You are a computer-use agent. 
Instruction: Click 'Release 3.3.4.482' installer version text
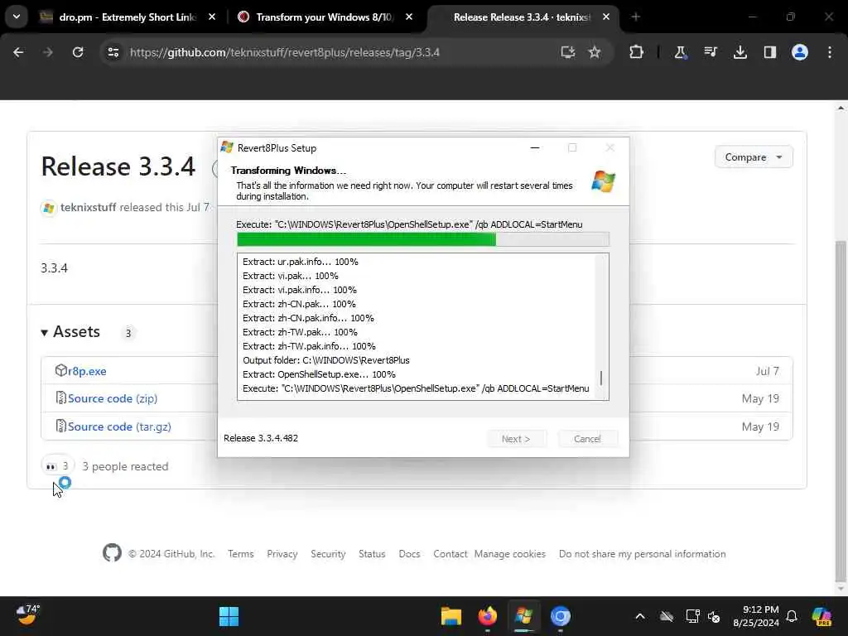[261, 438]
